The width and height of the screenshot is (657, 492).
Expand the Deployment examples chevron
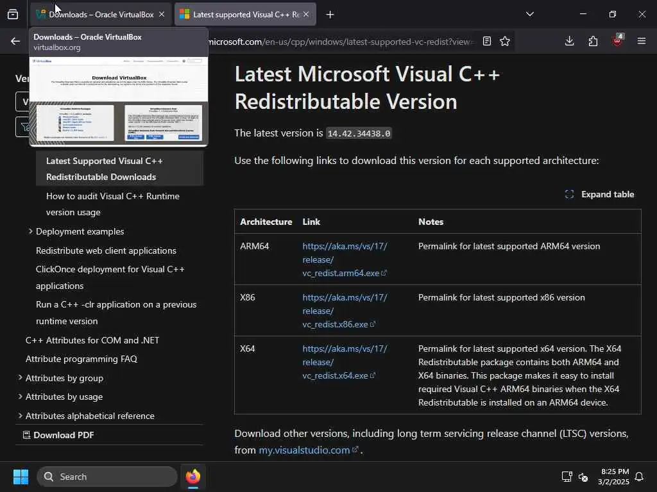(x=31, y=231)
